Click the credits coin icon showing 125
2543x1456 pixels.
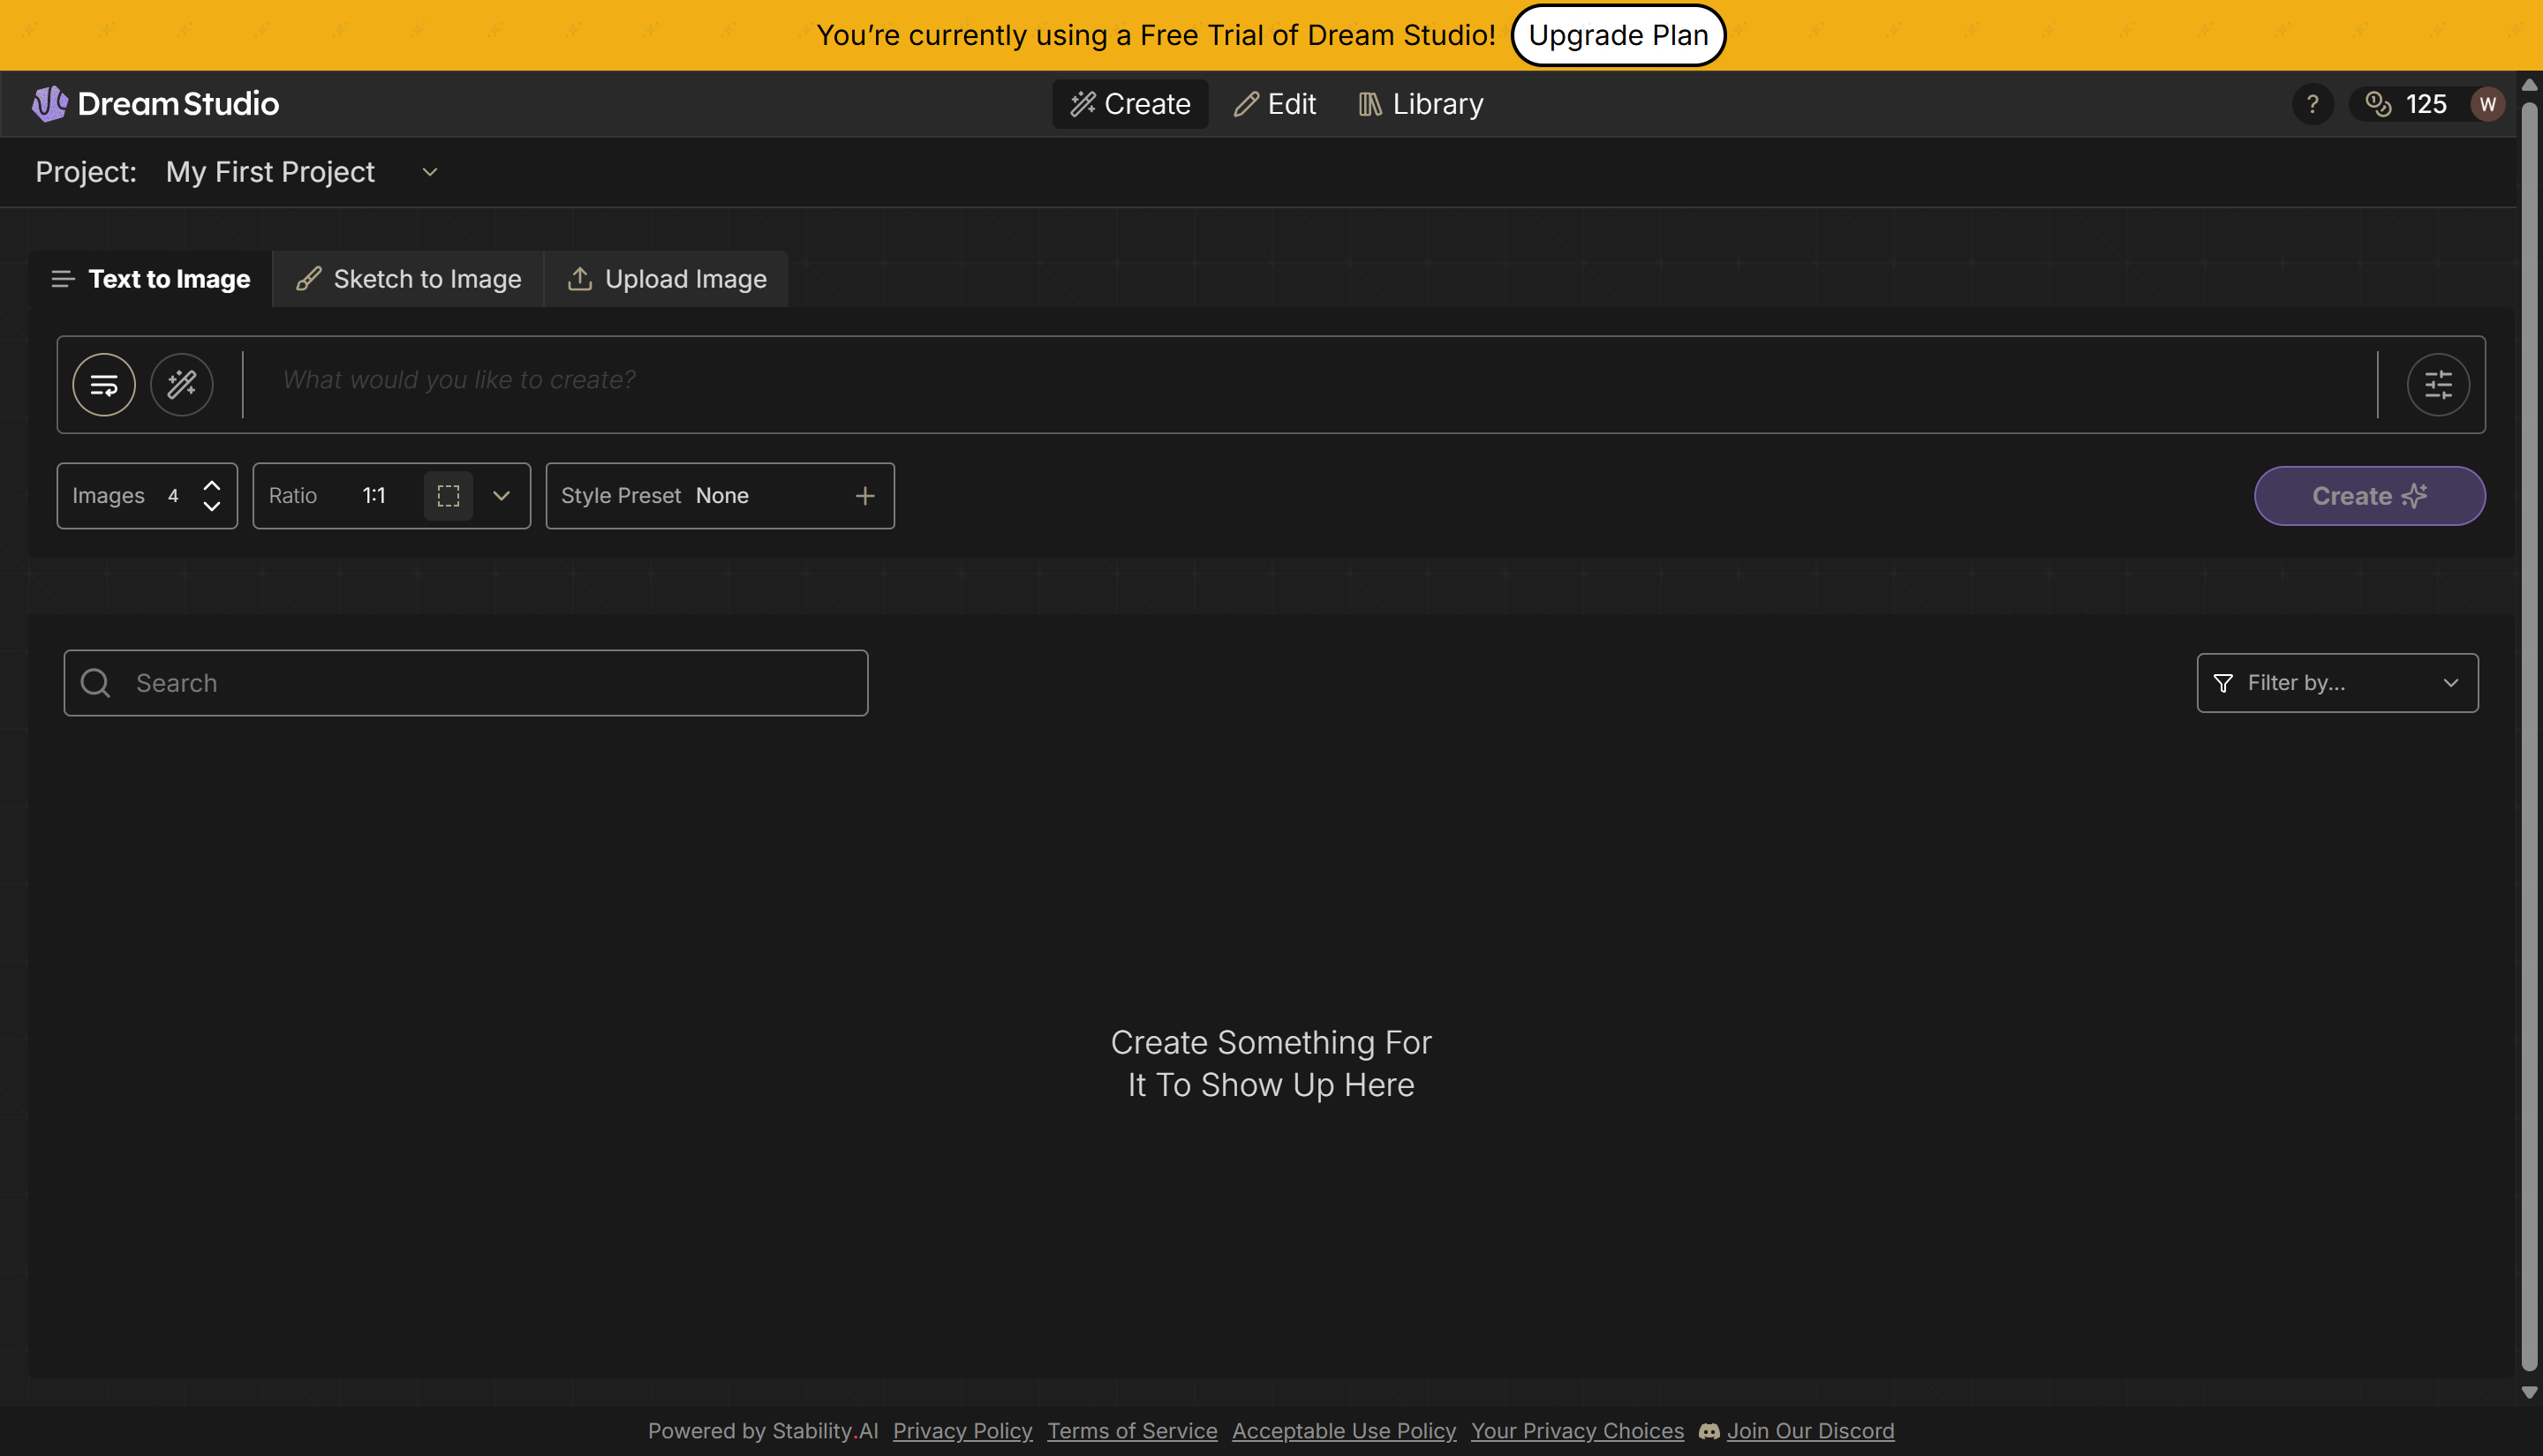click(2379, 103)
